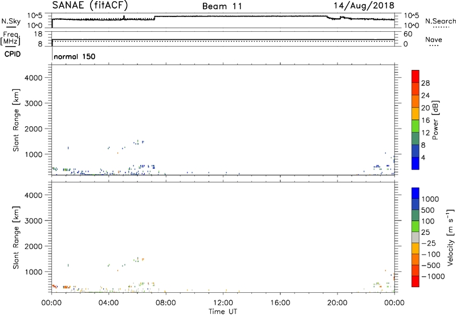Click the -25 label on velocity colorbar
This screenshot has width=456, height=315.
pyautogui.click(x=429, y=243)
